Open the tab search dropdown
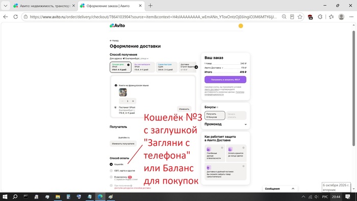 coord(6,6)
